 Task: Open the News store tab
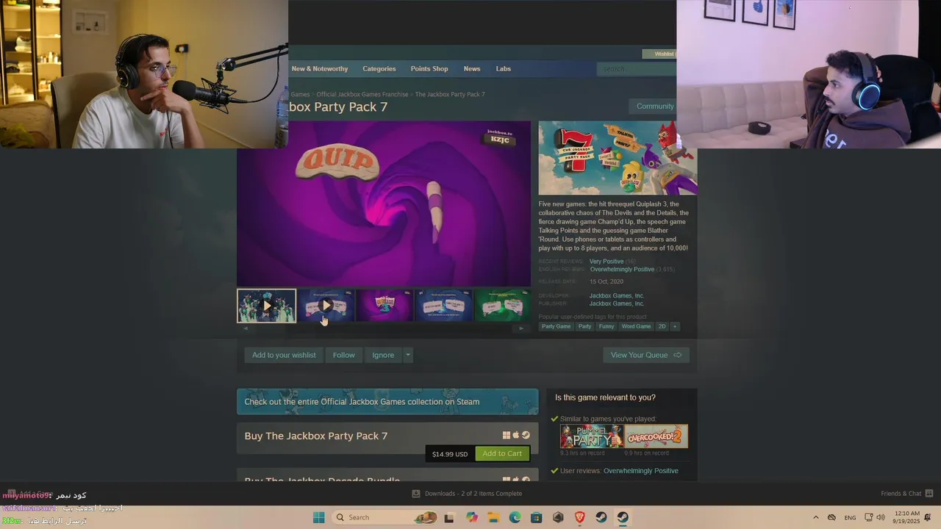472,68
